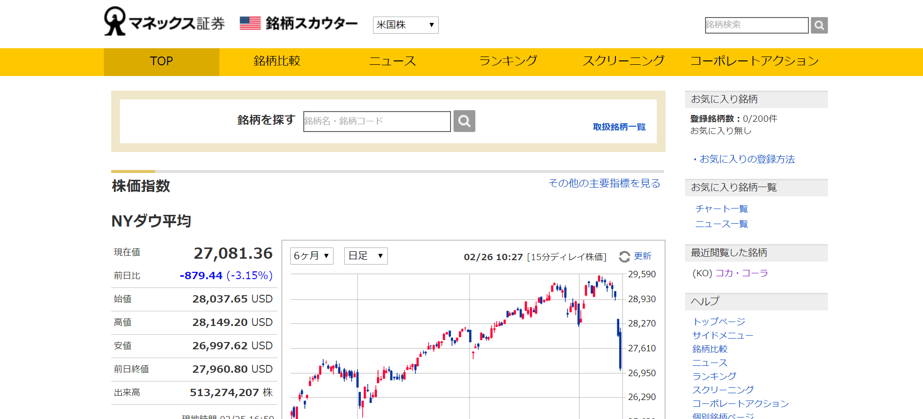Click the お気に入り銘柄一覧 sidebar header
923x419 pixels.
point(756,188)
